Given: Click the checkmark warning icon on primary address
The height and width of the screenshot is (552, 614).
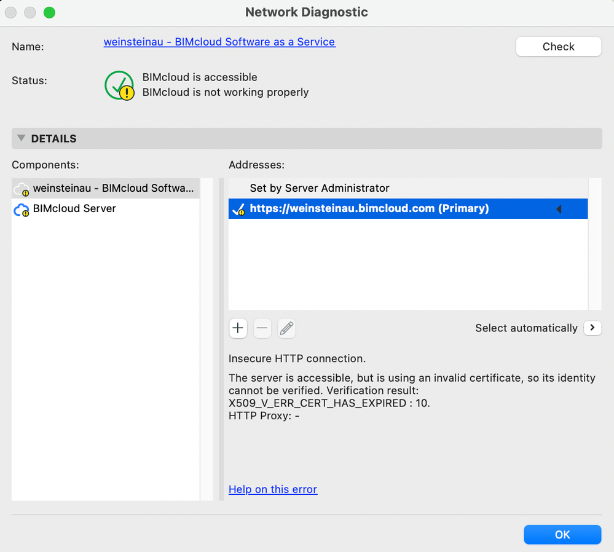Looking at the screenshot, I should coord(239,210).
